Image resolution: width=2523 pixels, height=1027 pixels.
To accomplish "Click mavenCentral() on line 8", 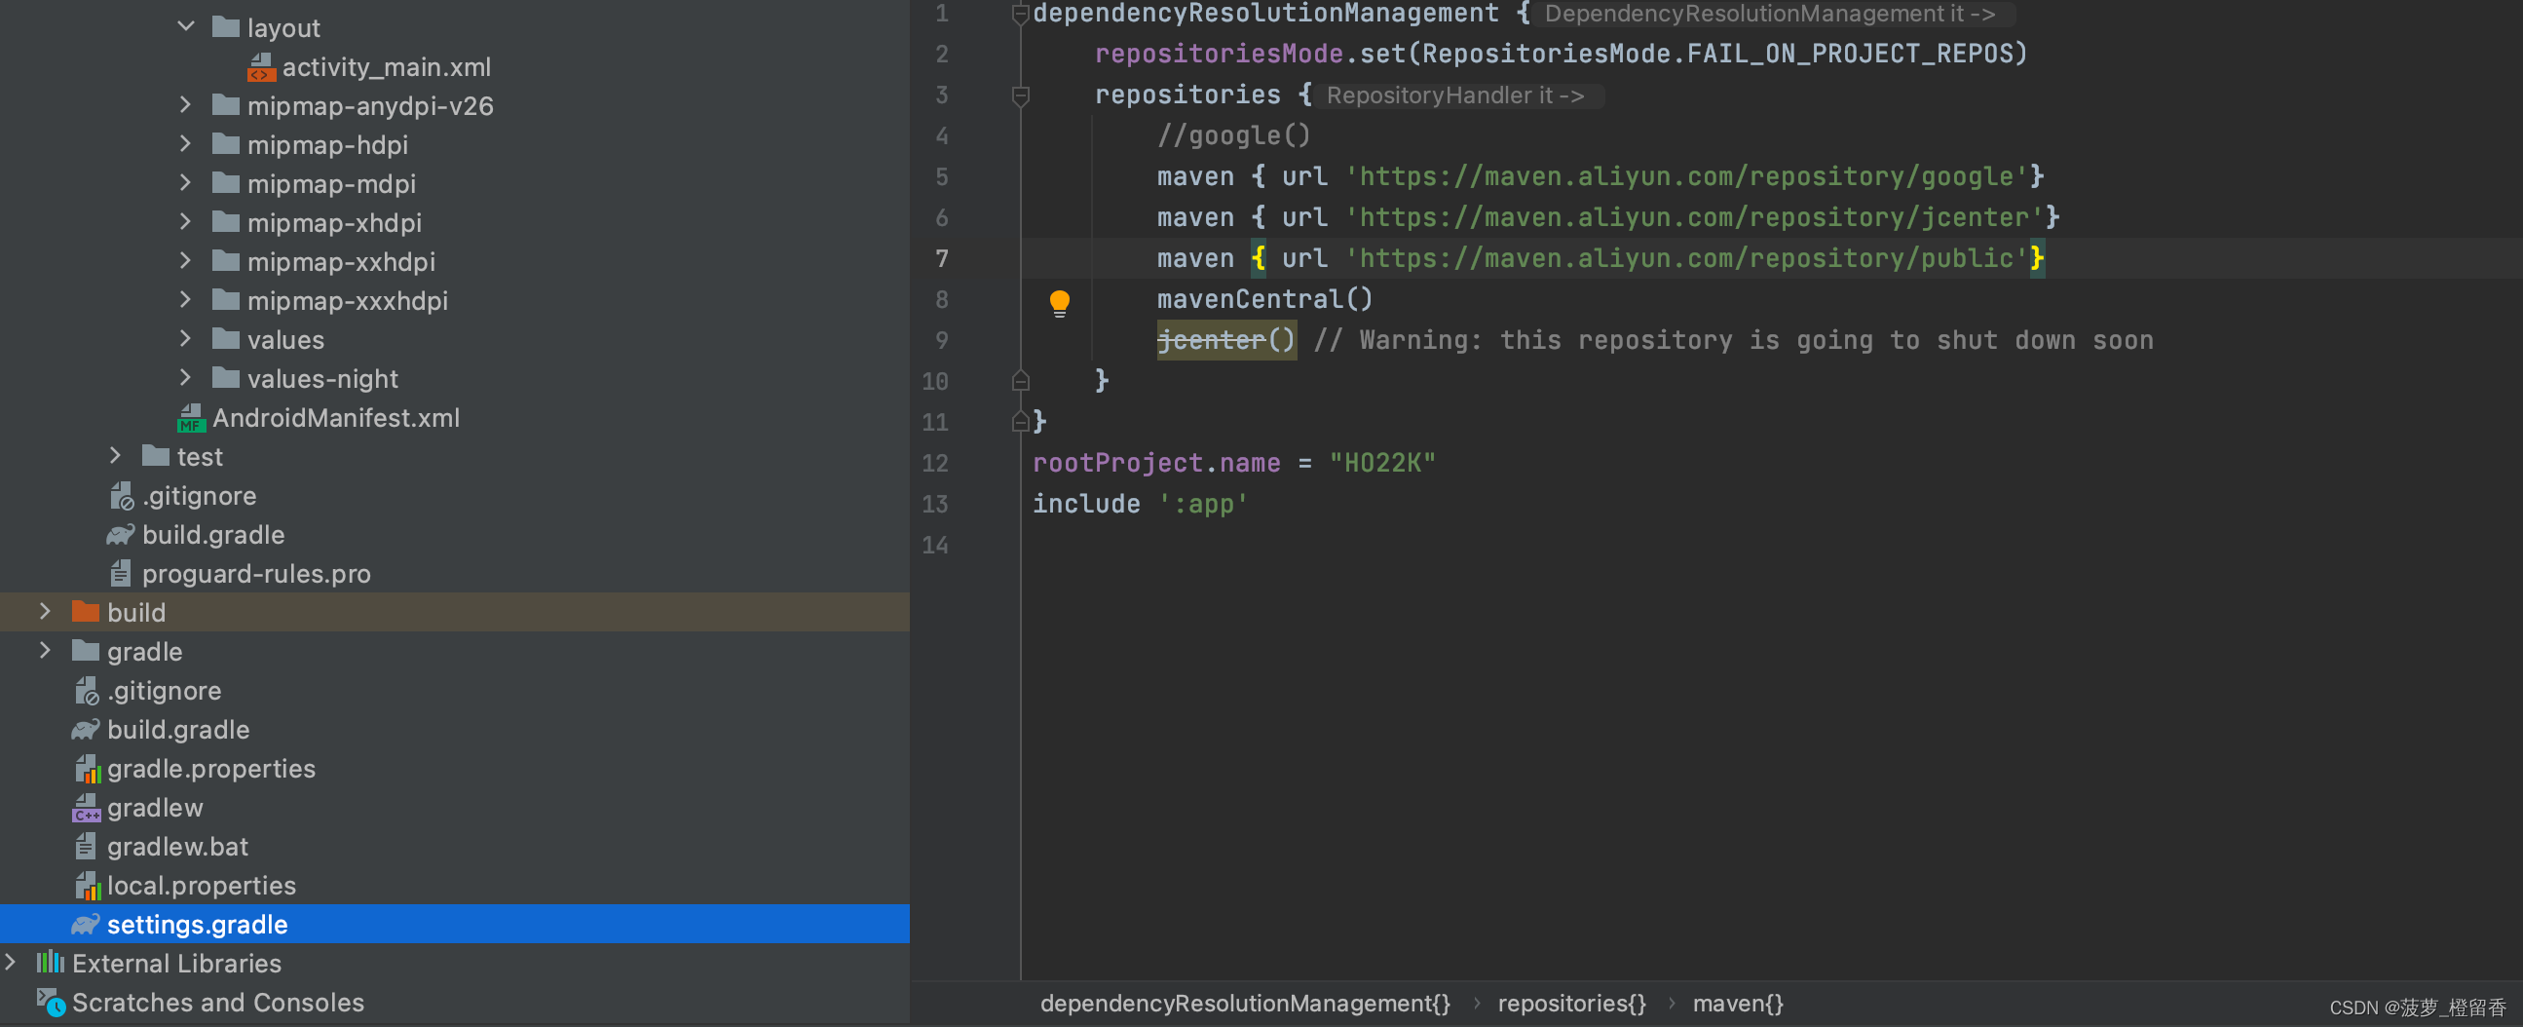I will (x=1264, y=299).
